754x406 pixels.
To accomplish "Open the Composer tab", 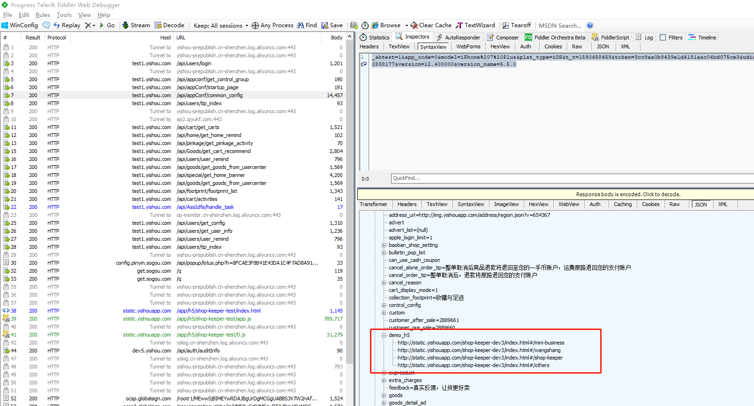I will coord(503,38).
